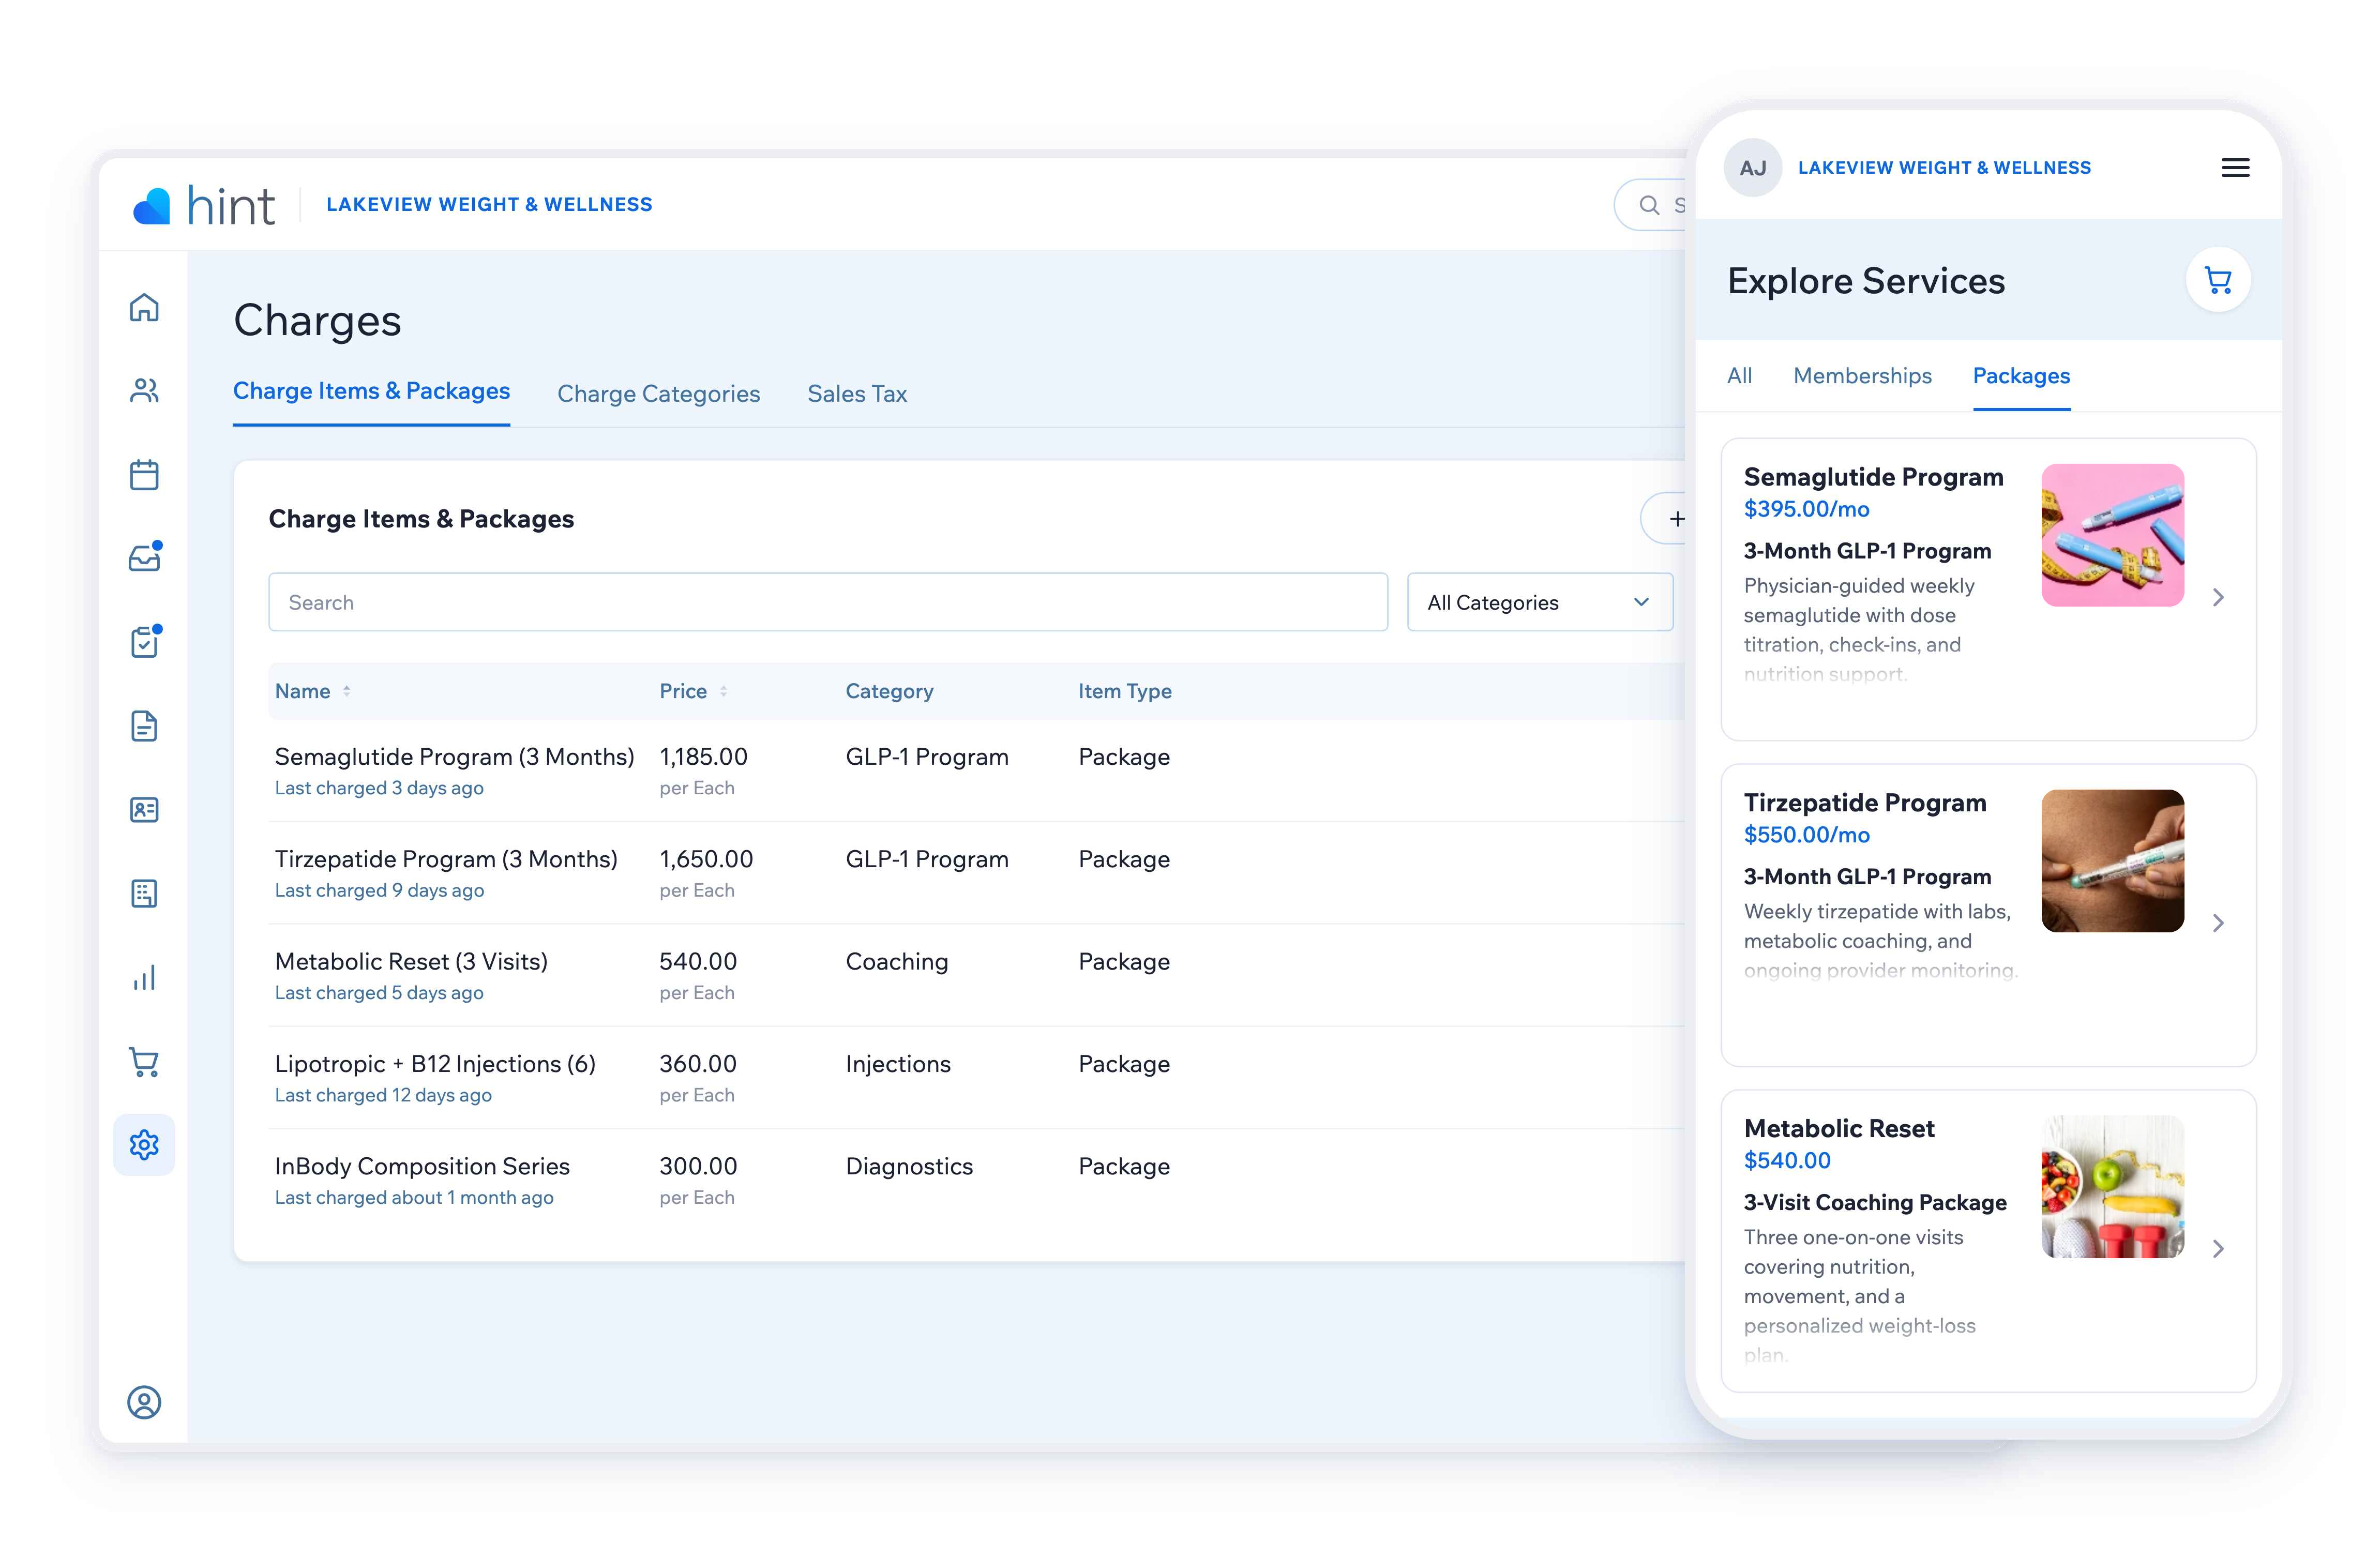Screen dimensions: 2380x1542
Task: Expand the Metabolic Reset card chevron
Action: click(x=2218, y=1248)
